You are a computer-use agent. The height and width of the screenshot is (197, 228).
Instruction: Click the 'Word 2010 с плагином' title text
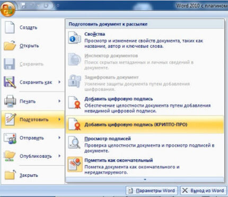coord(202,6)
